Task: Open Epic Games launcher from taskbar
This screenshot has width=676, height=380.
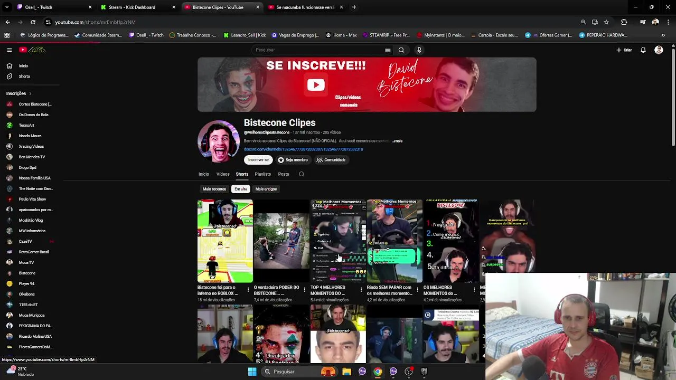Action: point(424,372)
